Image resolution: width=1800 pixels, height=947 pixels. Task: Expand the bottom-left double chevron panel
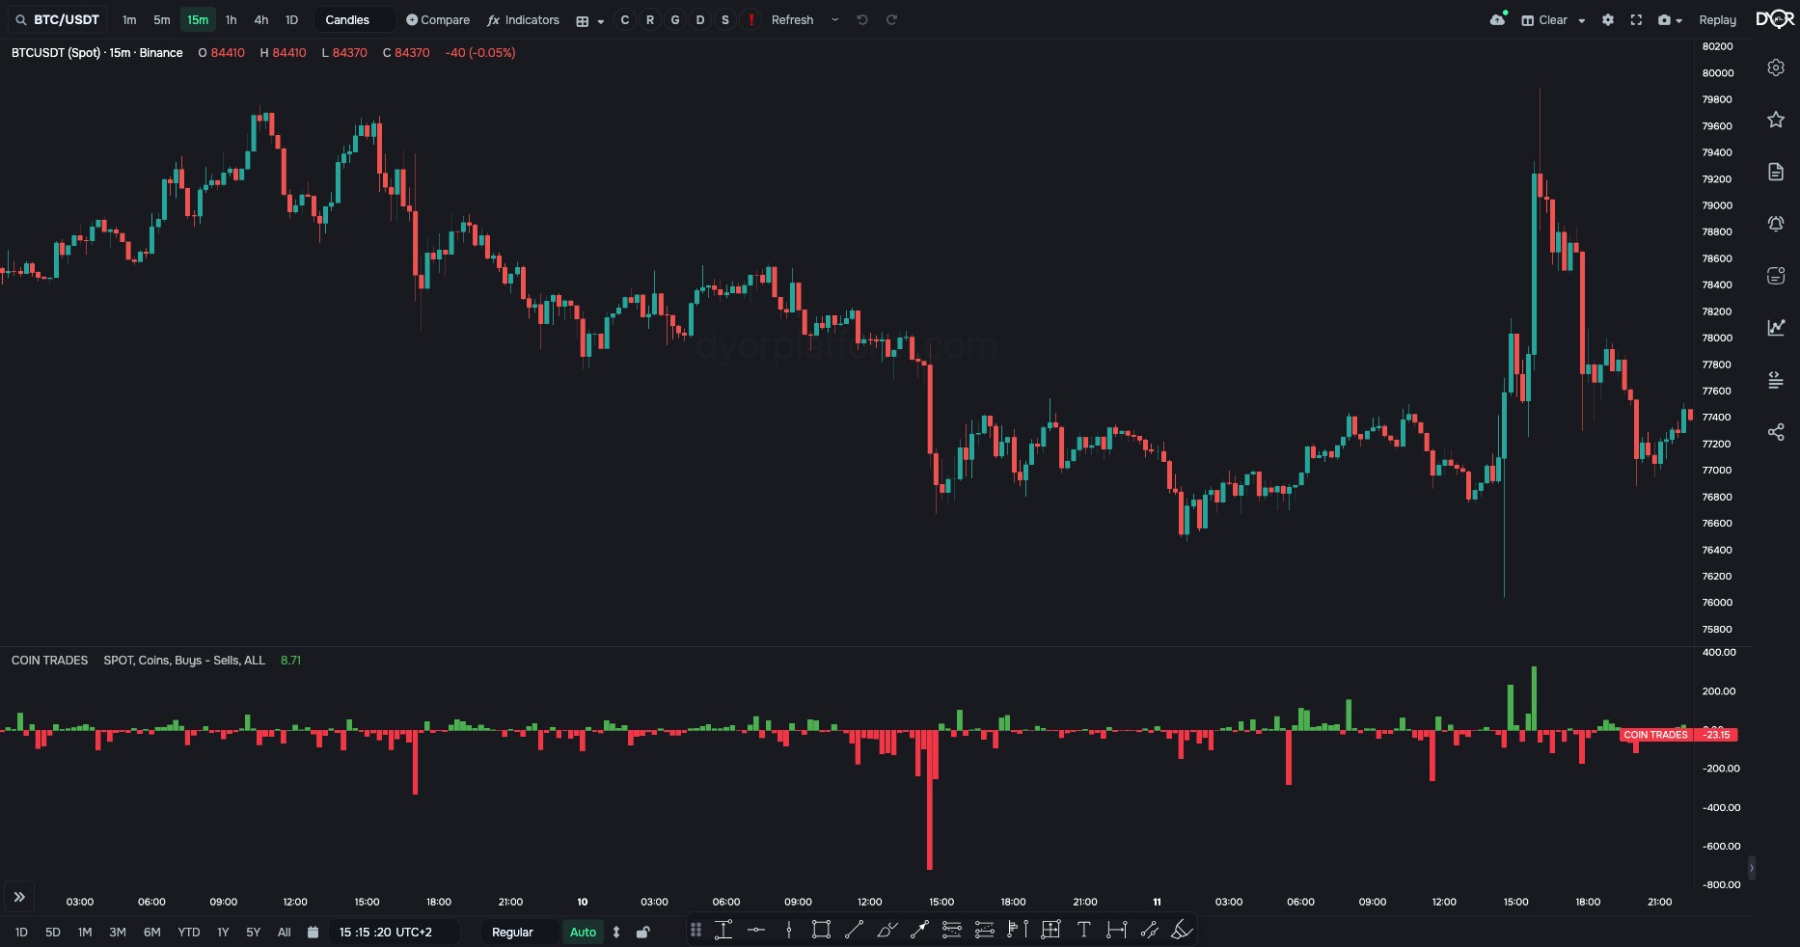(19, 897)
